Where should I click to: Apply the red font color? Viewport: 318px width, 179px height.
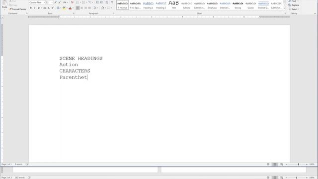point(70,8)
